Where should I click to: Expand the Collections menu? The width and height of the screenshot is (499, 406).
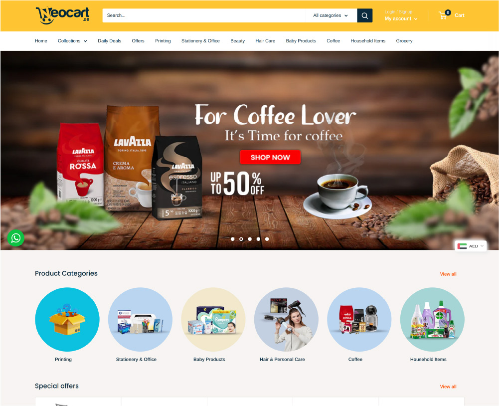72,41
